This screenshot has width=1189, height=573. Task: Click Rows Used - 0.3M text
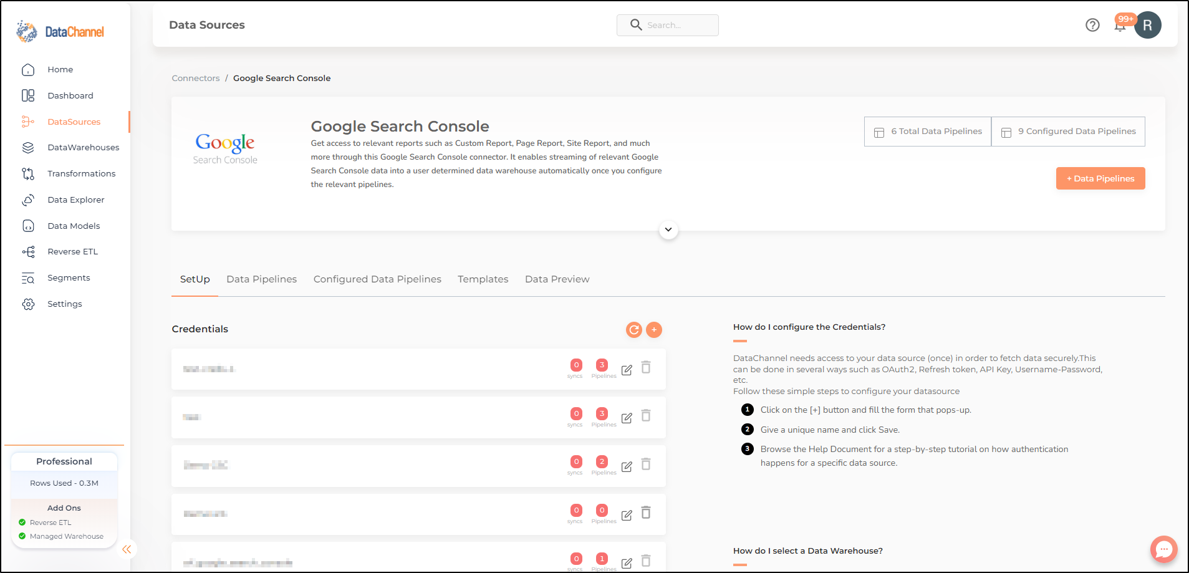64,483
